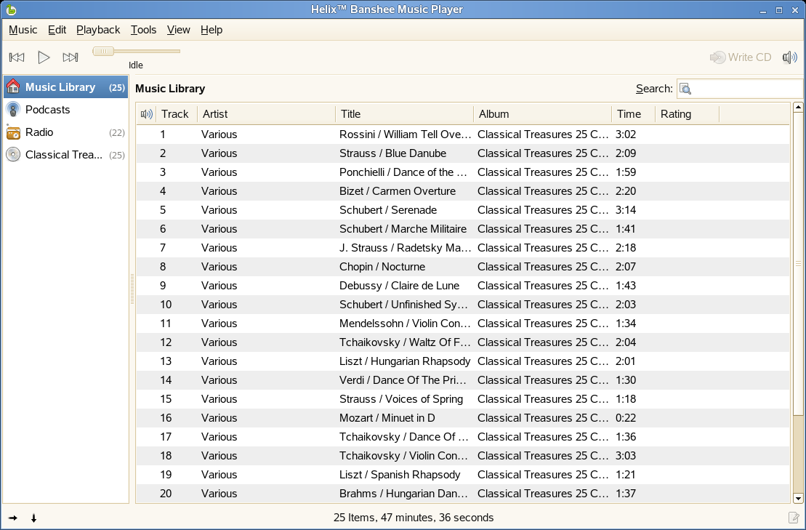The width and height of the screenshot is (806, 530).
Task: Click the previous track button
Action: coord(17,57)
